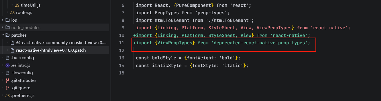Expand the ios folder

pos(14,20)
